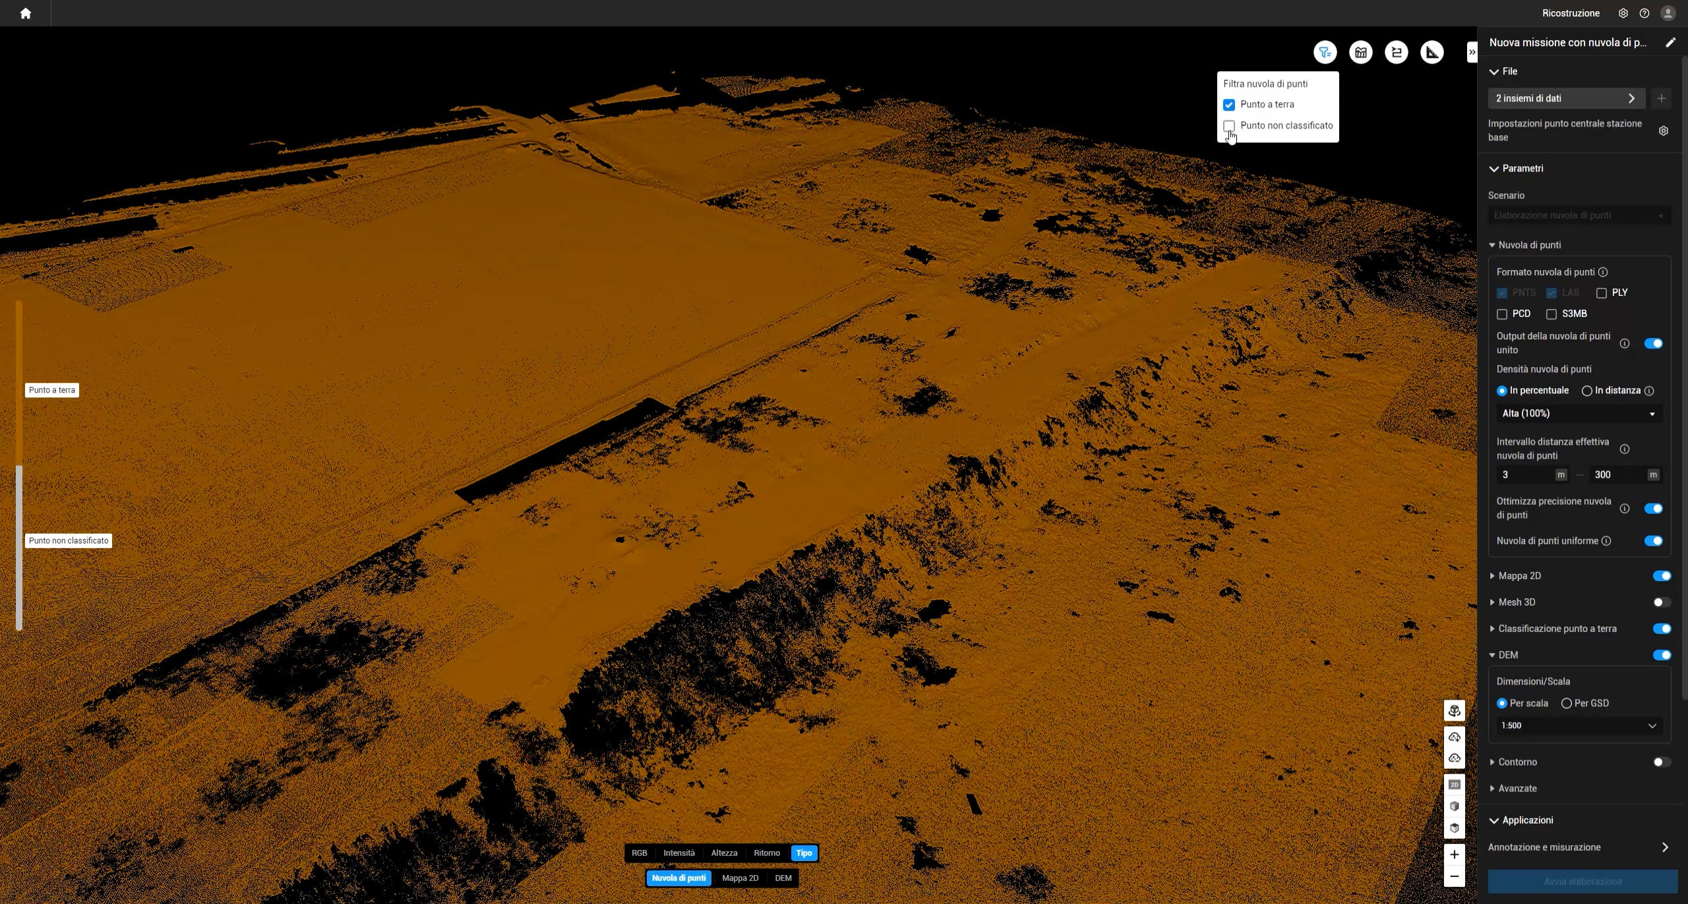The height and width of the screenshot is (904, 1688).
Task: Turn on the Mesh 3D toggle
Action: 1661,602
